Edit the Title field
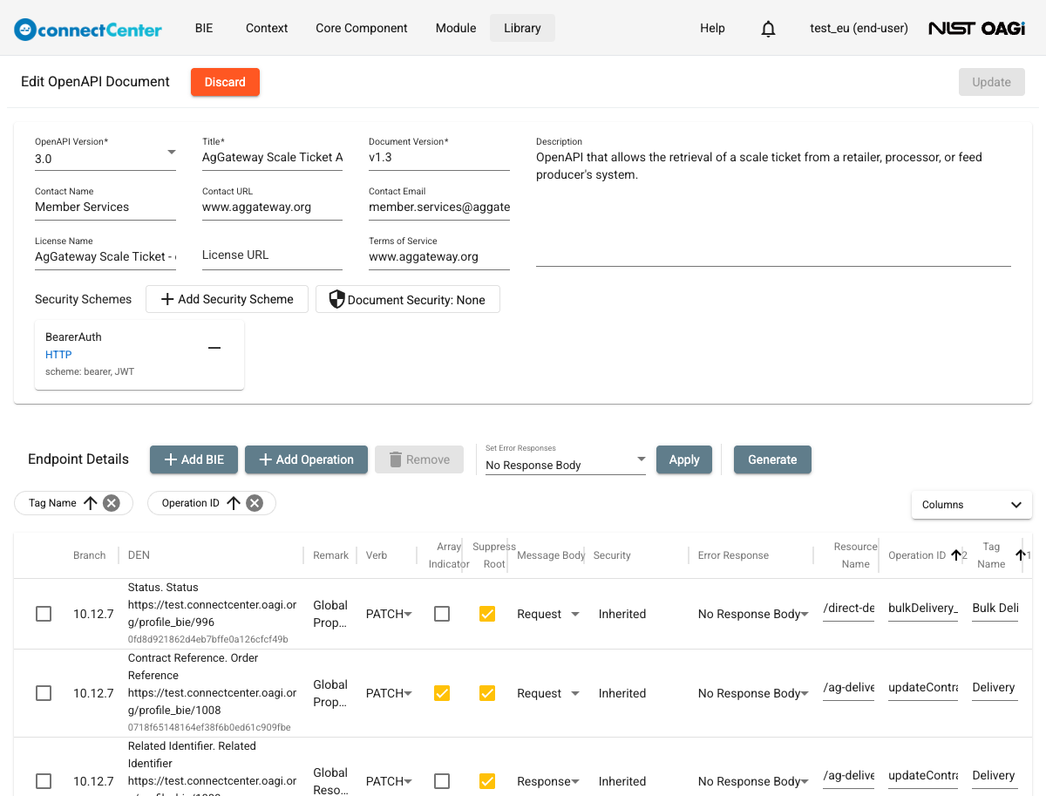The height and width of the screenshot is (796, 1046). (272, 158)
